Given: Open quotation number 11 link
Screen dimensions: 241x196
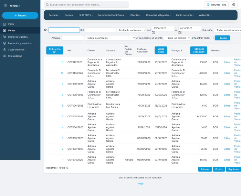Looking at the screenshot, I should 62,62.
